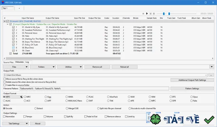Toggle the Total row checkbox
The height and width of the screenshot is (127, 217).
click(x=11, y=53)
